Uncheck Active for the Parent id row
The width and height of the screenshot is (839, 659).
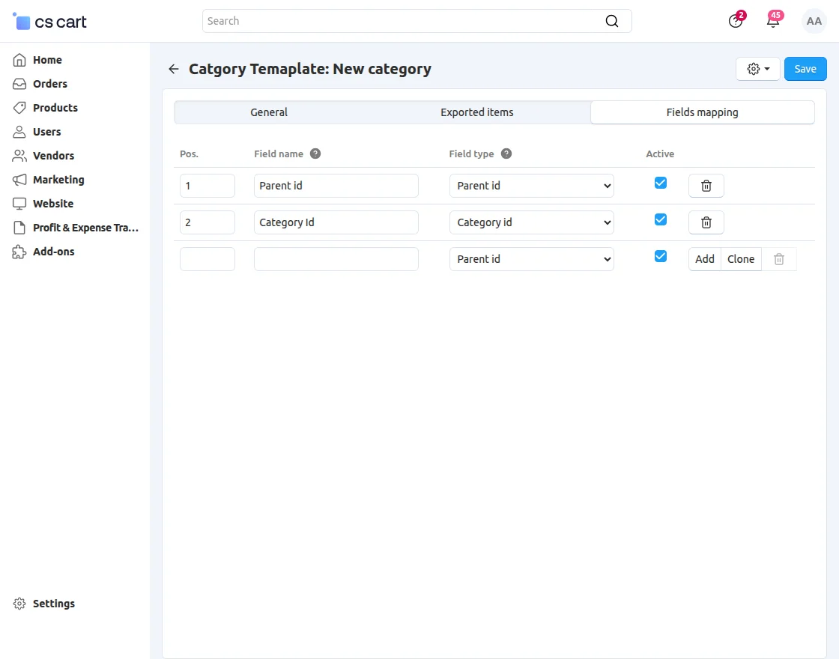(x=661, y=183)
